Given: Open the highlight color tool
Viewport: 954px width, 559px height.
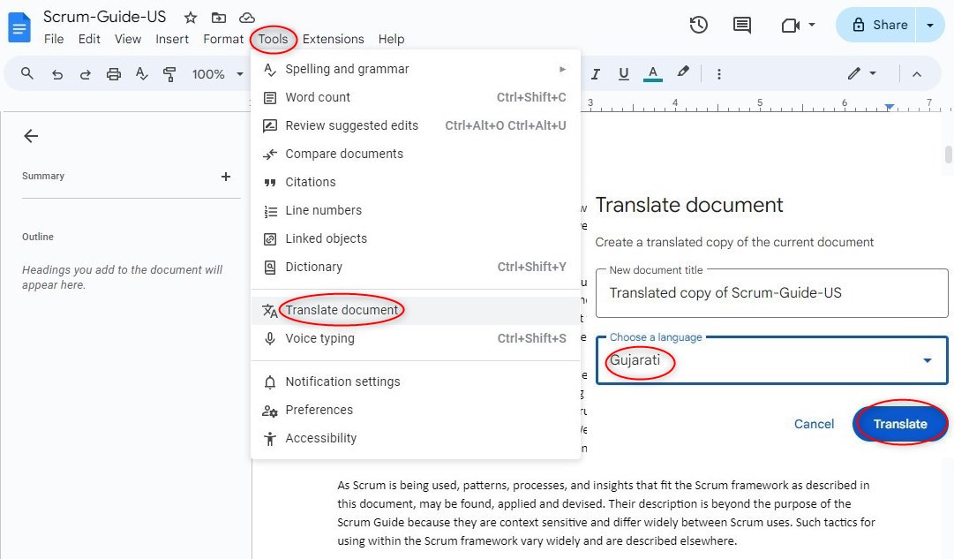Looking at the screenshot, I should coord(683,73).
